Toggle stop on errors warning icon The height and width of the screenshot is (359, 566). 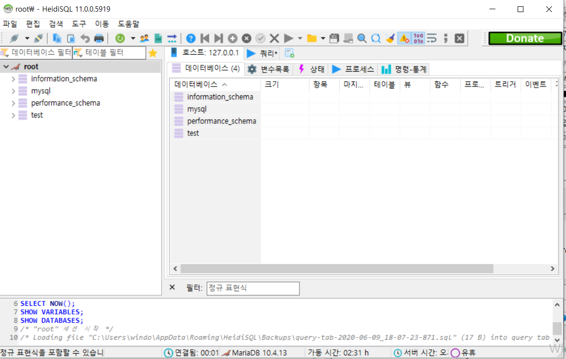tap(404, 38)
